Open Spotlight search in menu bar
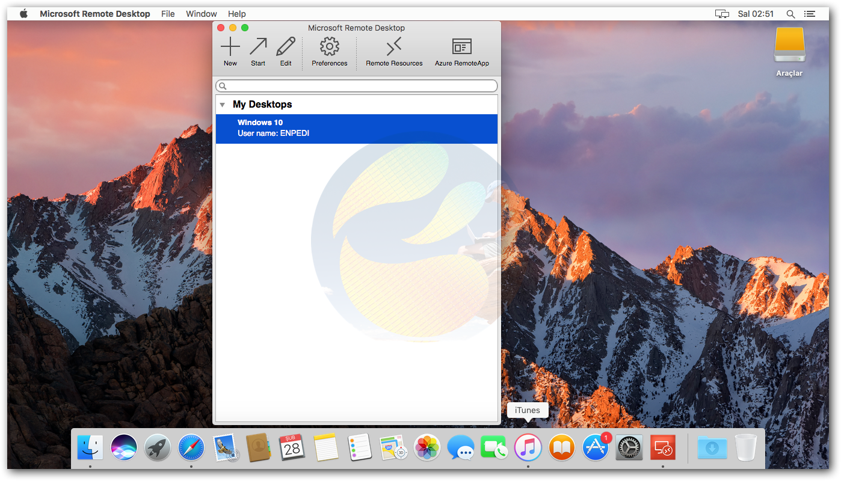Screen dimensions: 841x481 791,14
